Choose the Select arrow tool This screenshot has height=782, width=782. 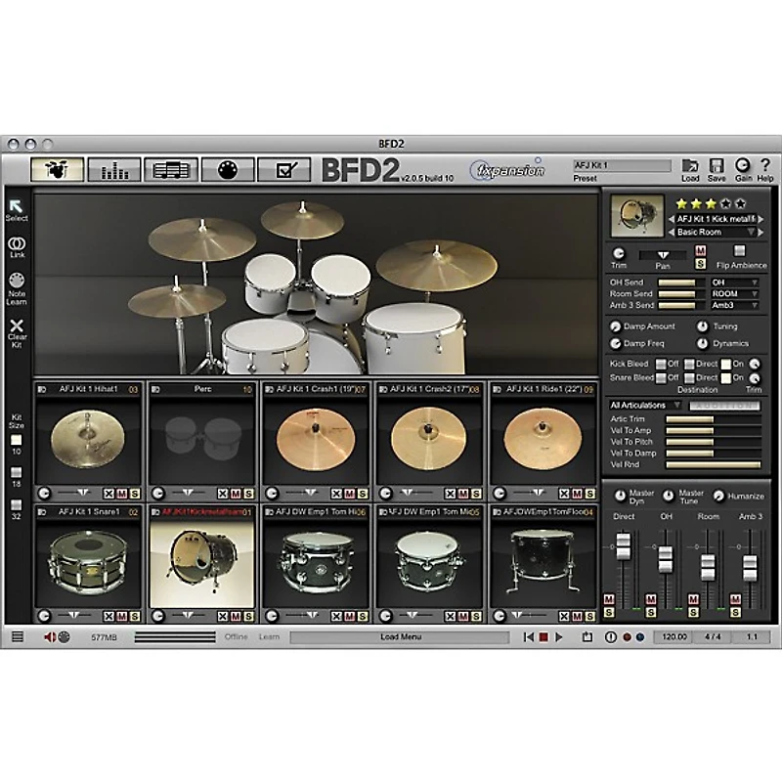click(x=17, y=210)
